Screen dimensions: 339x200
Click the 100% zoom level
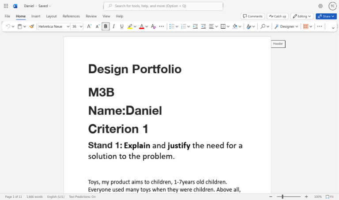318,197
